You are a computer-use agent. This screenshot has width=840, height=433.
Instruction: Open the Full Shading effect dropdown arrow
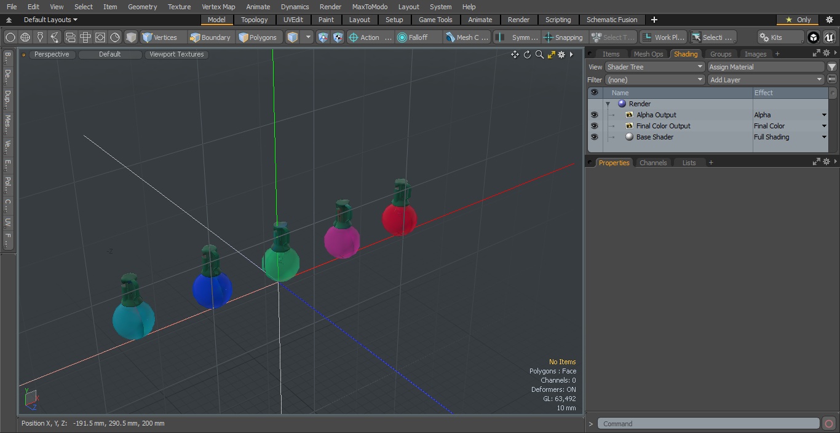(x=824, y=137)
